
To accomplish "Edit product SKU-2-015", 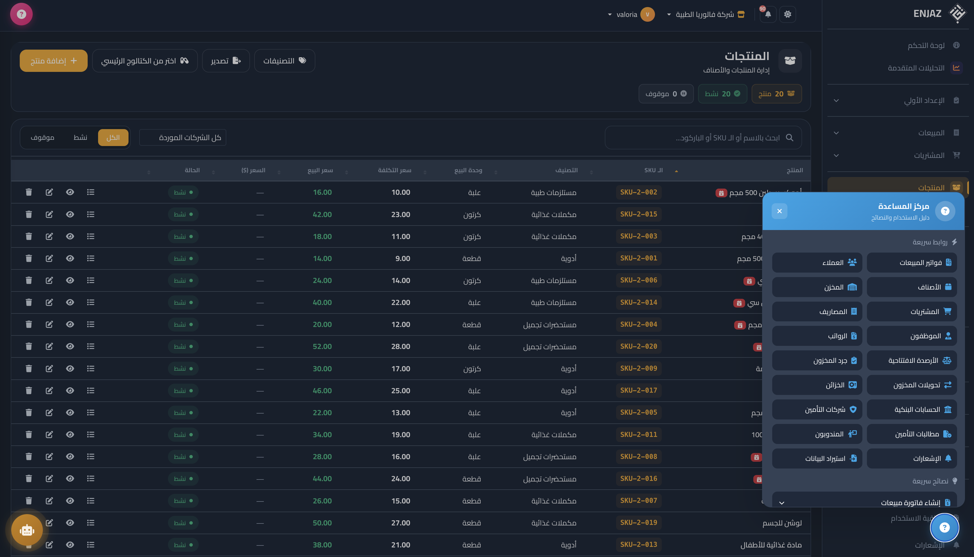I will coord(49,214).
